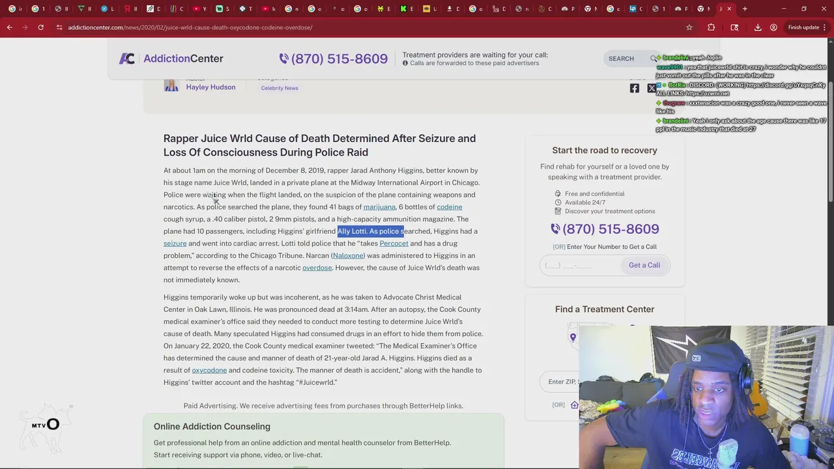834x469 pixels.
Task: Click 'Enter Your Number to Get a Call' text
Action: [x=612, y=247]
